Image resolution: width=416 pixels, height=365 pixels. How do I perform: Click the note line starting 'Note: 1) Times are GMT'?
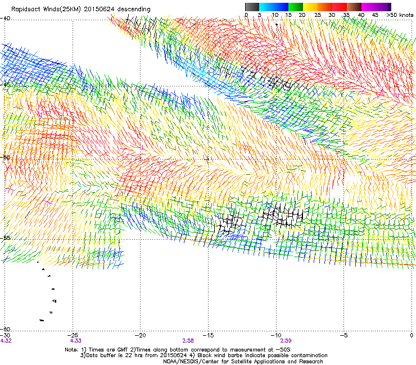(x=178, y=350)
